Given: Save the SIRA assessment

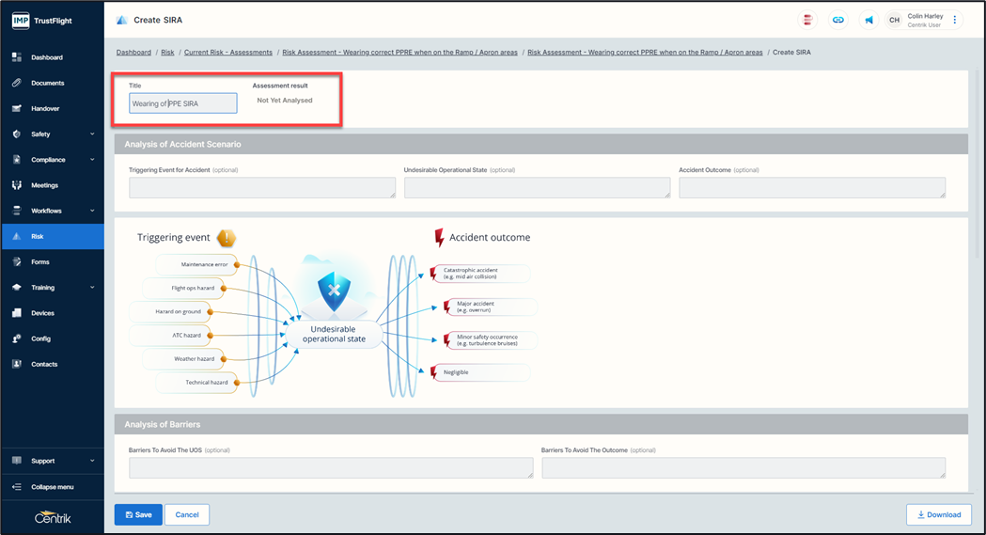Looking at the screenshot, I should pos(138,514).
